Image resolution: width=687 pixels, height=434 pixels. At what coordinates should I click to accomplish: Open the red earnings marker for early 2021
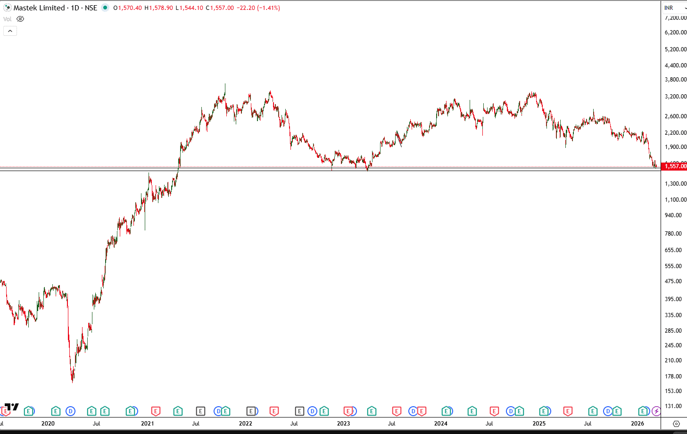coord(156,411)
